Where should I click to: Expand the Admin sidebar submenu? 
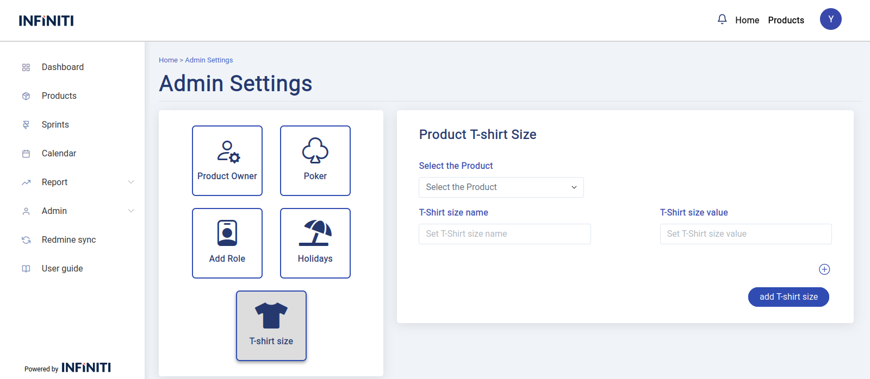(x=130, y=211)
